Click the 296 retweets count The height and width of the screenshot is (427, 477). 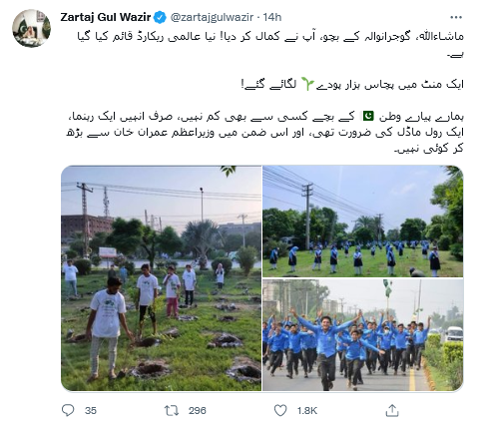click(198, 411)
